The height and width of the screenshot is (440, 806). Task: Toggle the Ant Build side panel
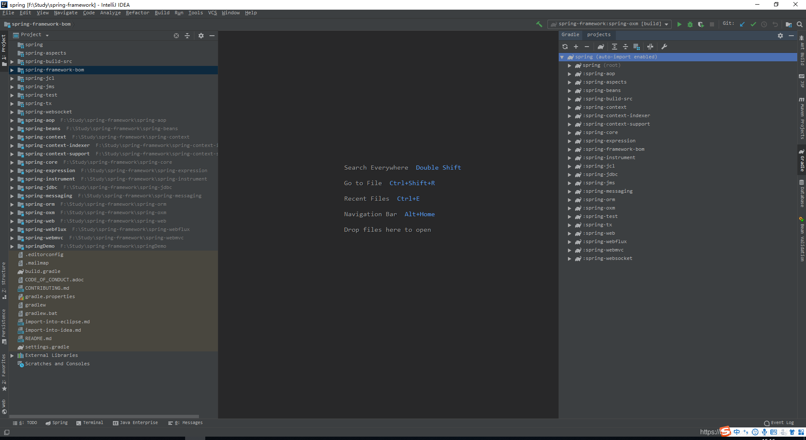pos(802,50)
